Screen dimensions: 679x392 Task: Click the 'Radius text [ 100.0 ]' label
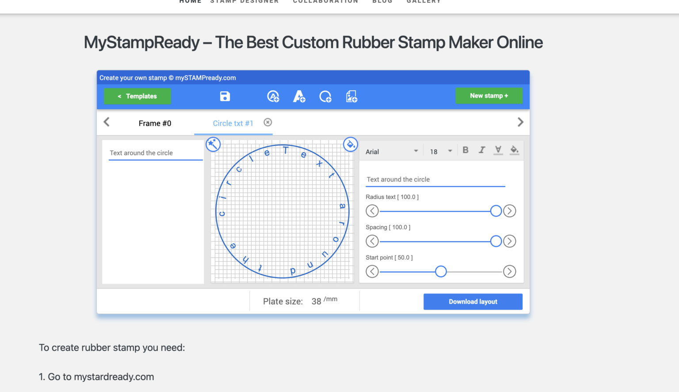tap(392, 197)
